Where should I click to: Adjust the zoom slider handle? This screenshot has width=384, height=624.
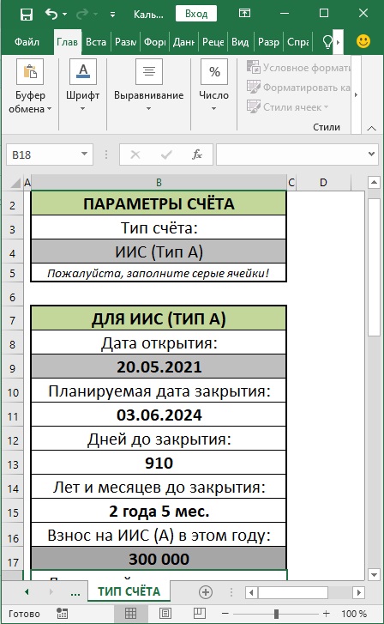coord(276,613)
